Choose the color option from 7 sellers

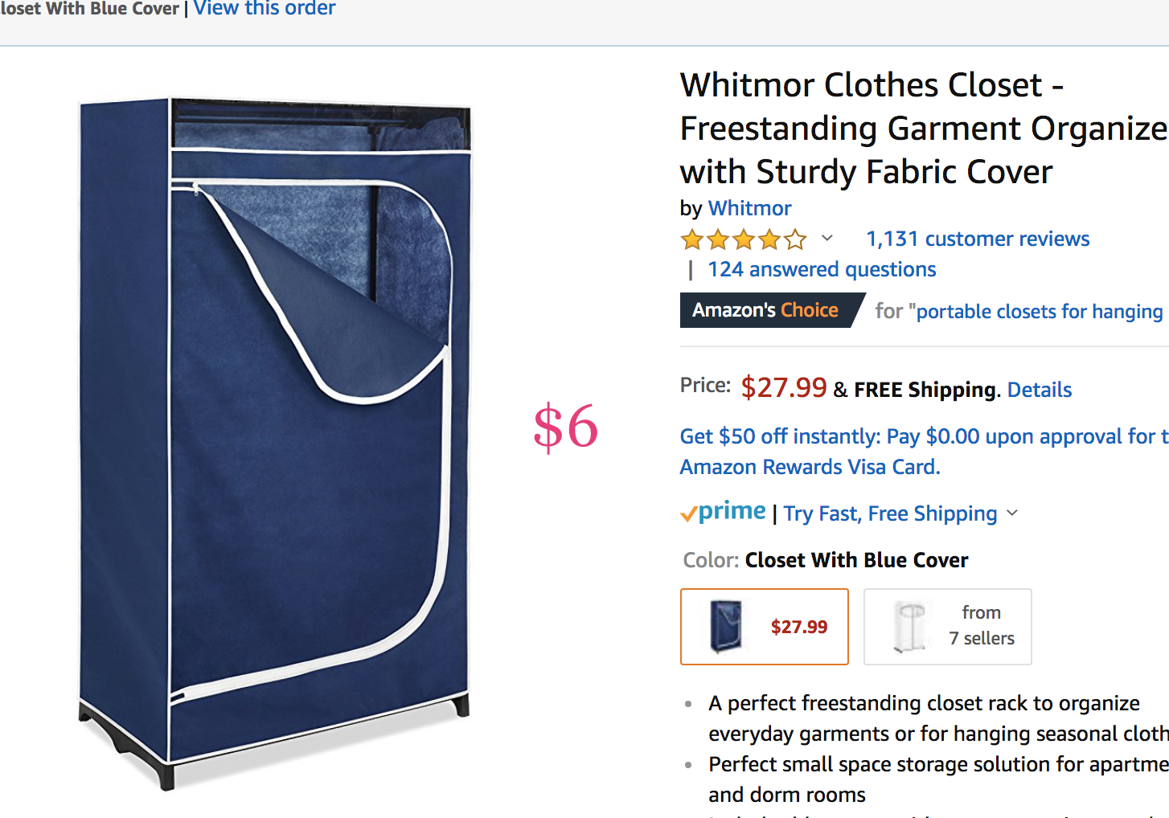(947, 627)
